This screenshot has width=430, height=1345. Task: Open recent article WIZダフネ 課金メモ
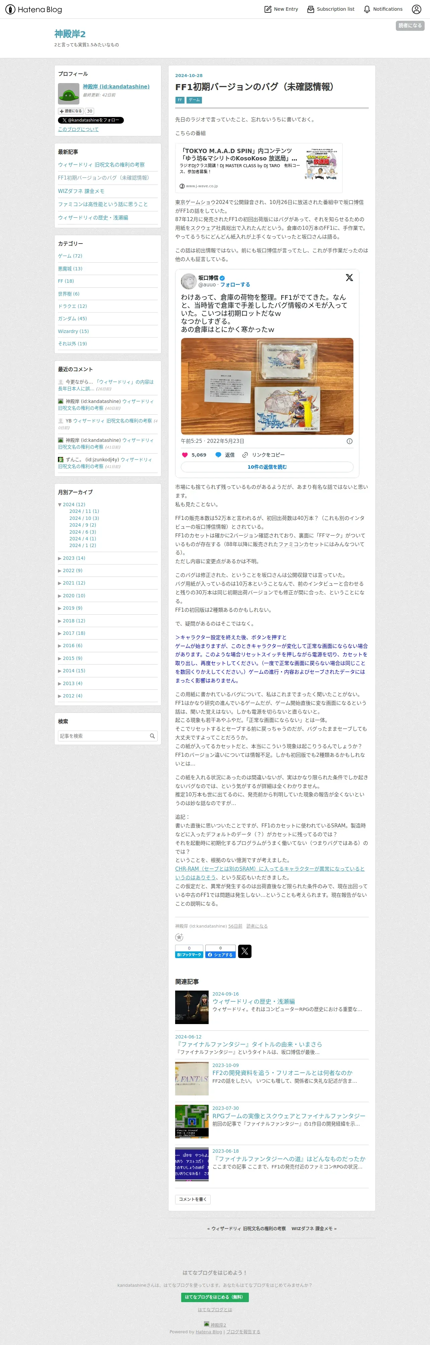click(81, 191)
